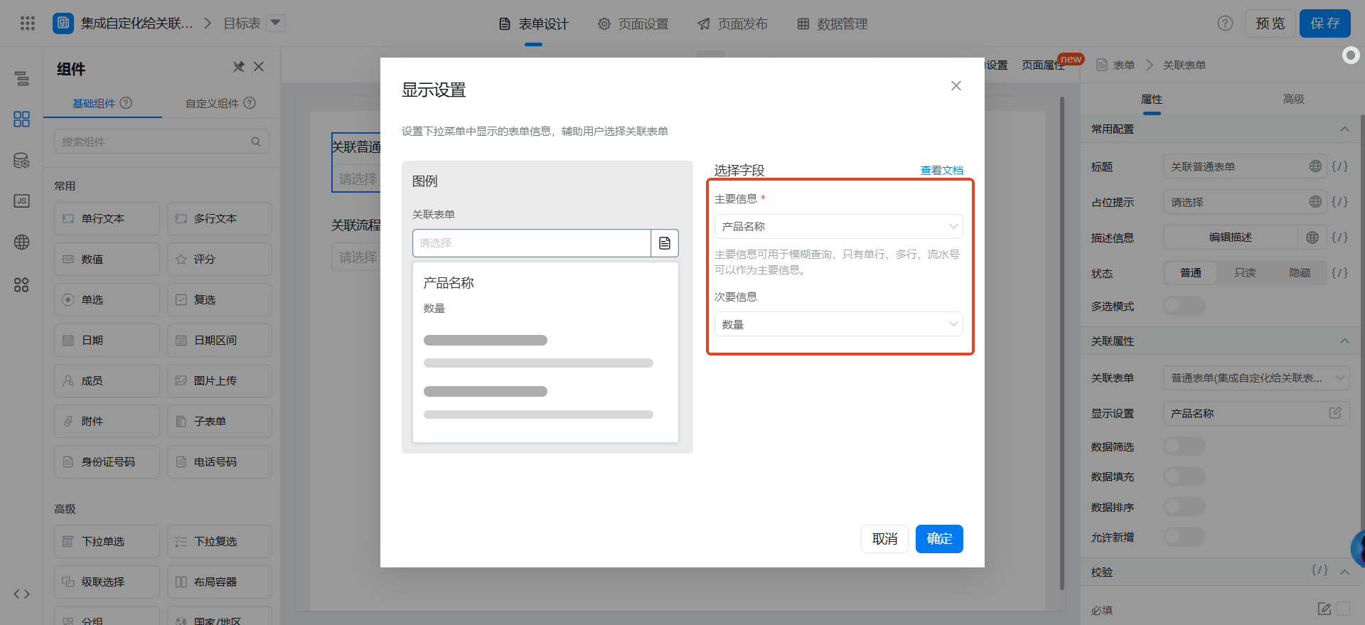Viewport: 1365px width, 625px height.
Task: Open the multilingual globe sidebar icon
Action: coord(21,242)
